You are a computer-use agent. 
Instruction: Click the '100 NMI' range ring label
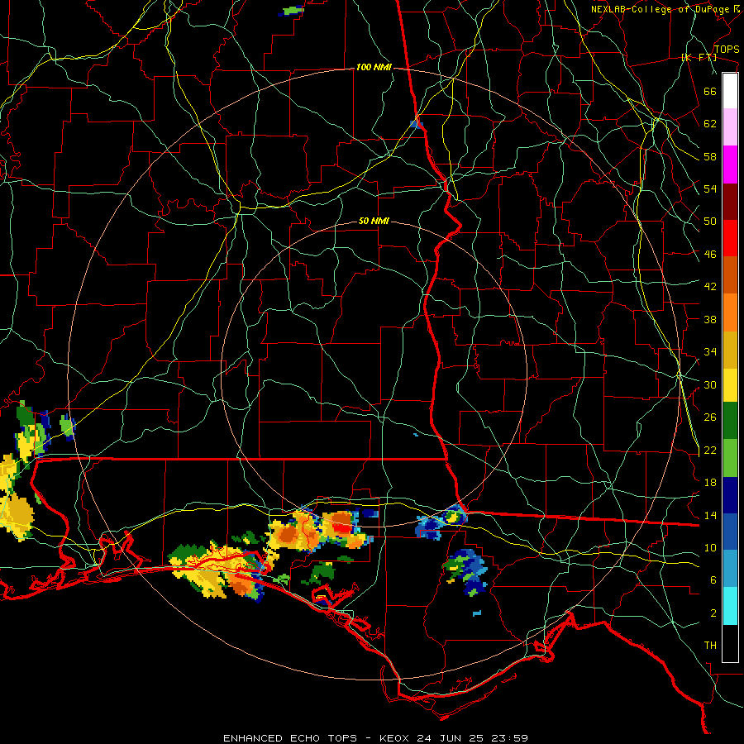(374, 68)
